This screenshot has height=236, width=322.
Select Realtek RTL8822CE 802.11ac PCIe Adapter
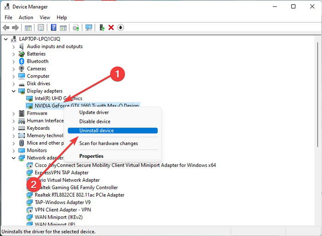point(80,195)
